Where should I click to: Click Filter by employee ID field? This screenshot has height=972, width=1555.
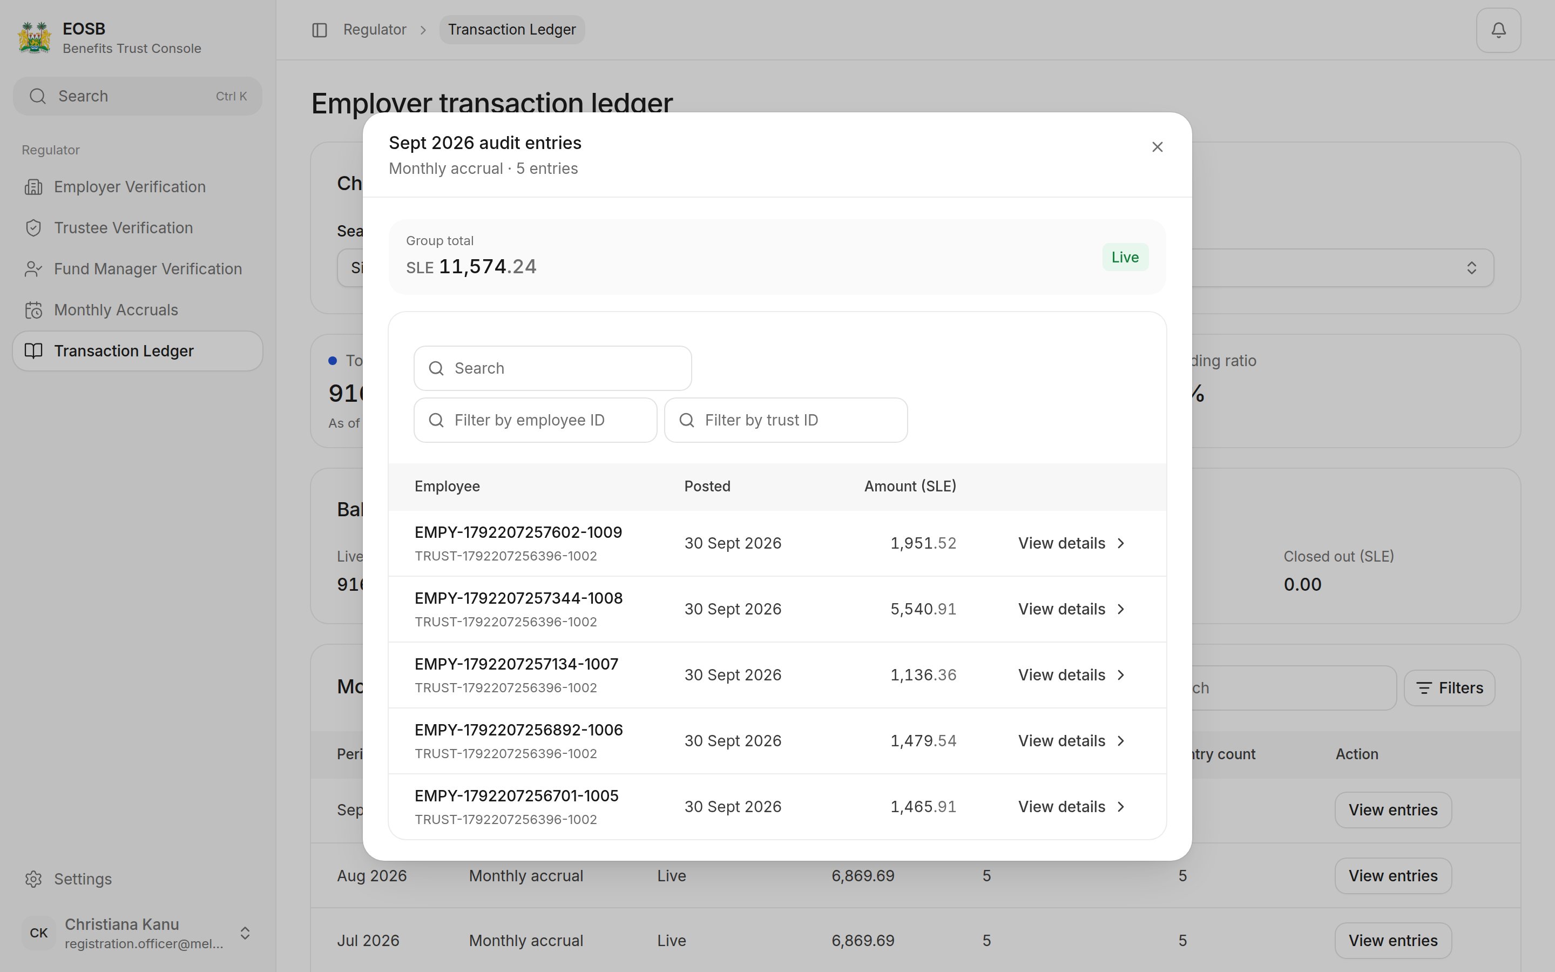pyautogui.click(x=535, y=421)
